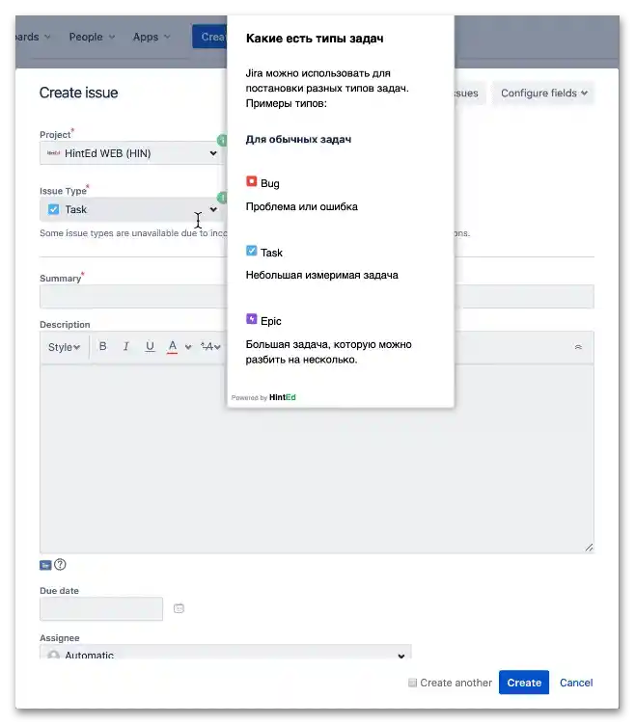
Task: Click 'Небольшая измеримая задача' text
Action: [322, 275]
